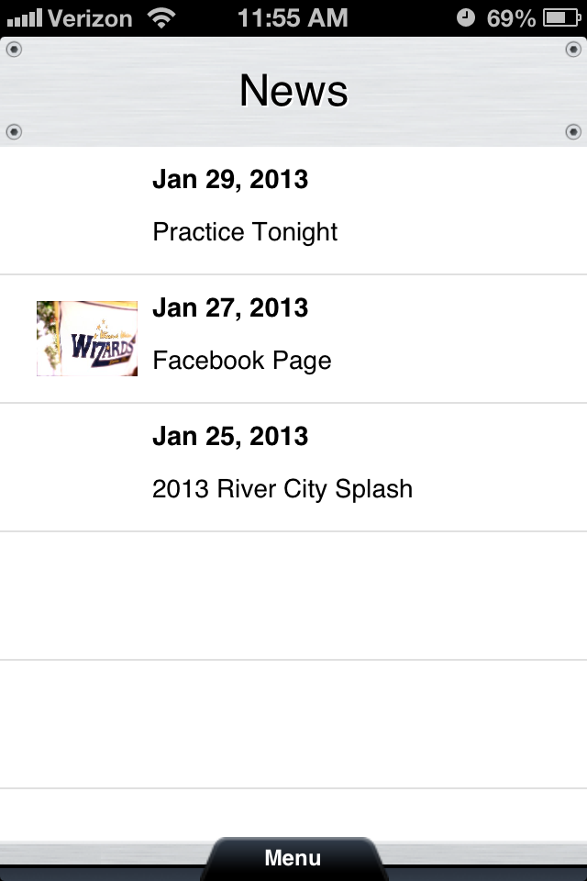
Task: Tap the Verizon carrier label
Action: [91, 17]
